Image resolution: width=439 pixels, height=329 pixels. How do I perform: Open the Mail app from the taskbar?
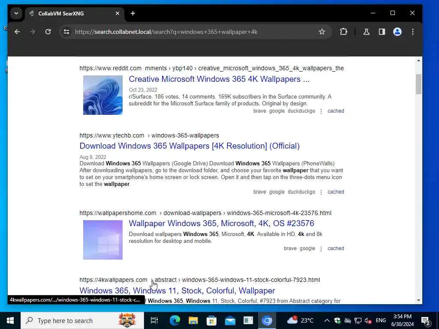pyautogui.click(x=230, y=320)
